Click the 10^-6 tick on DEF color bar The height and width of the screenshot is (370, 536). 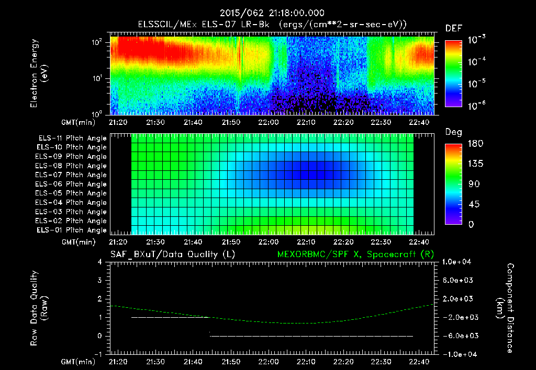[x=476, y=106]
